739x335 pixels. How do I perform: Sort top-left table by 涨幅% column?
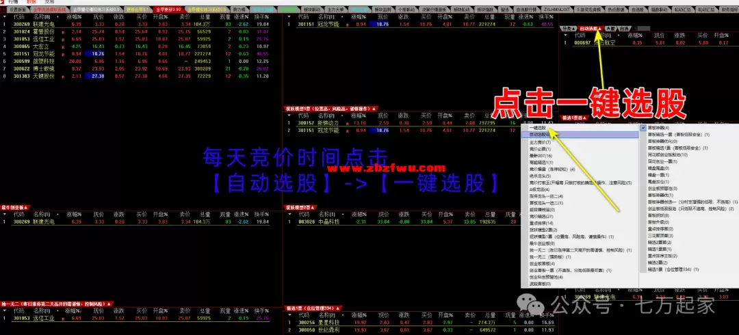73,16
